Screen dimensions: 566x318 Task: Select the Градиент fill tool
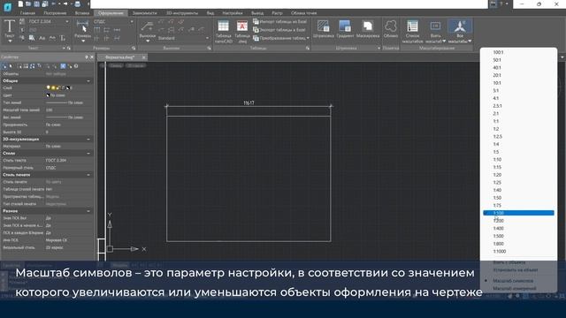pyautogui.click(x=345, y=29)
